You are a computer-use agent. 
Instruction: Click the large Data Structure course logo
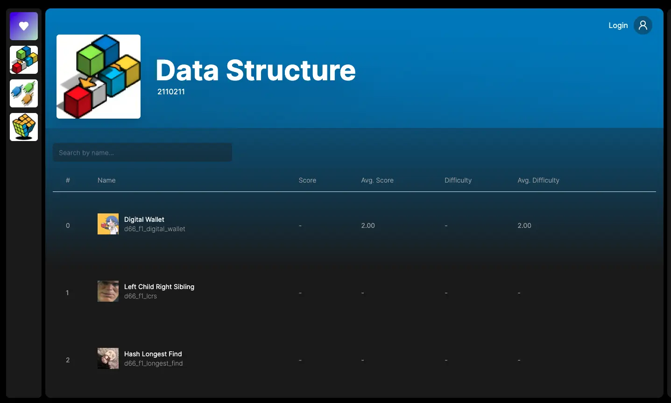(x=99, y=77)
